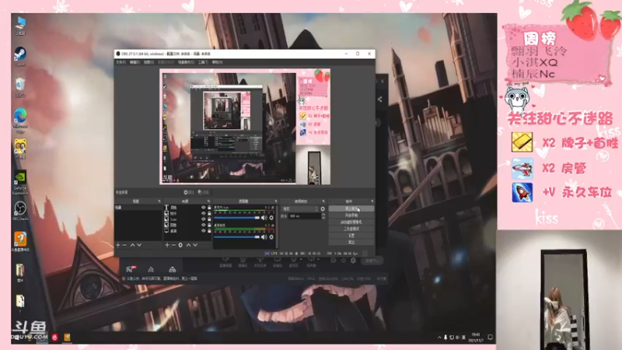The height and width of the screenshot is (350, 622).
Task: Open source properties gear in the Sources toolbar
Action: click(180, 245)
